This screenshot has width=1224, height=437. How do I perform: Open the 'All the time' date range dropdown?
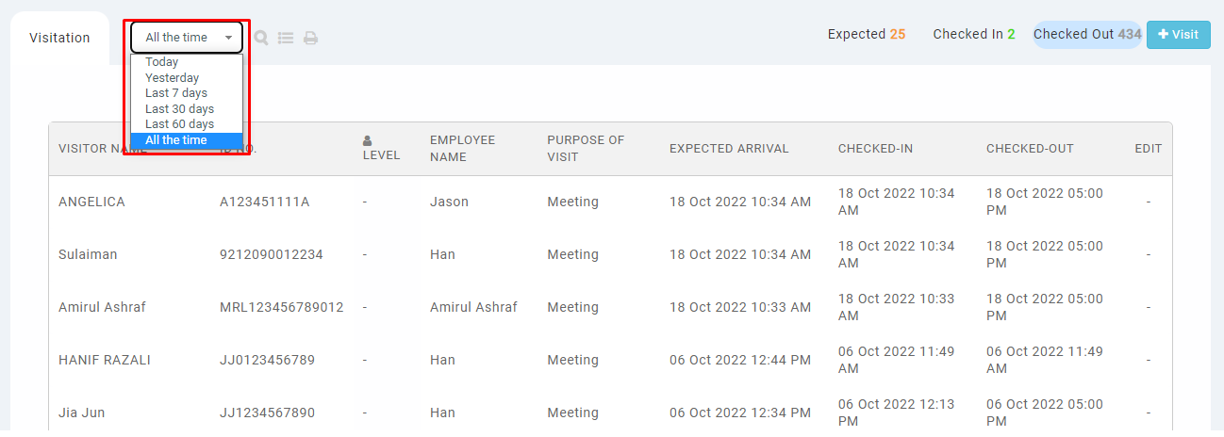click(187, 38)
